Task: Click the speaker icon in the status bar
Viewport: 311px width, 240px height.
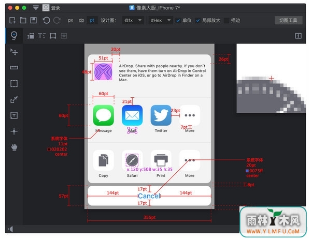Action: pos(10,229)
